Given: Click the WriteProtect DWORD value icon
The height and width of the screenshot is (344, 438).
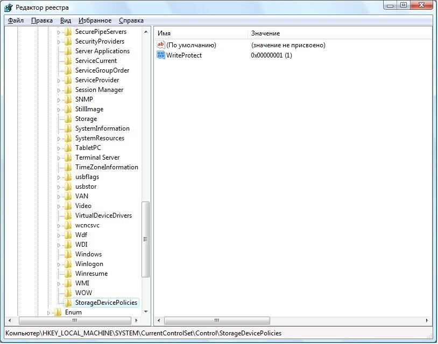Looking at the screenshot, I should pos(161,55).
